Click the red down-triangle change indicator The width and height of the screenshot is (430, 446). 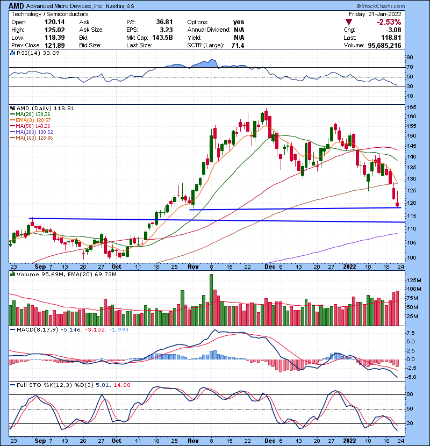[349, 22]
